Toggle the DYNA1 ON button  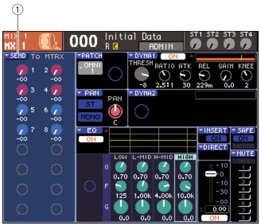click(173, 57)
